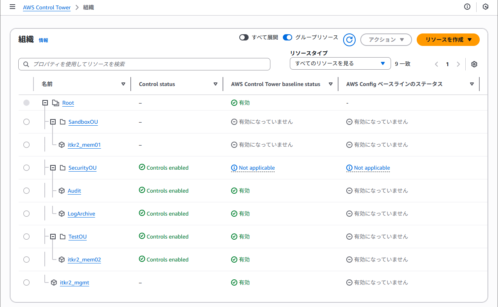
Task: Go to AWS Control Tower breadcrumb
Action: [x=47, y=7]
